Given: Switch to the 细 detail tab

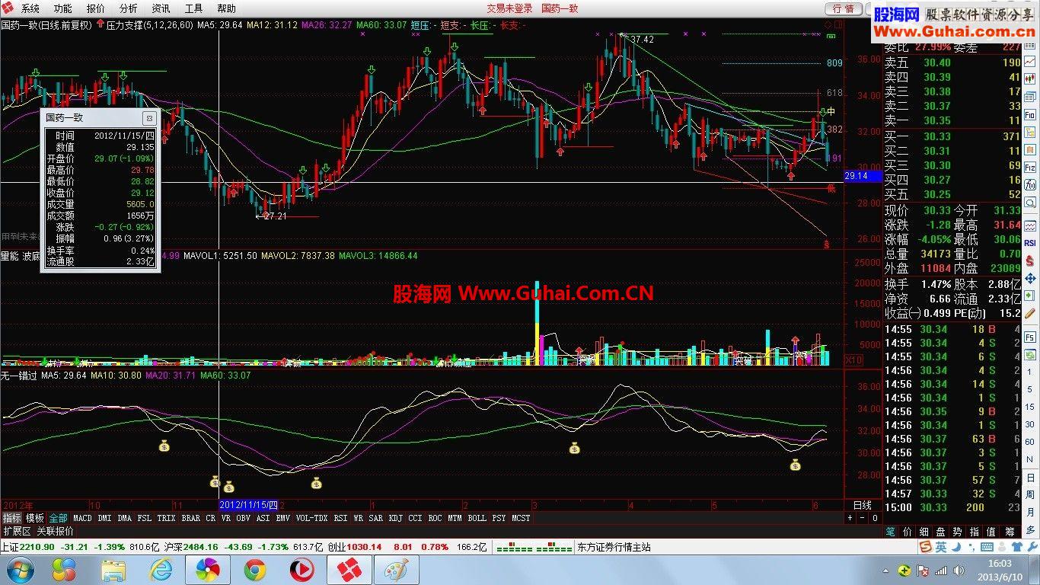Looking at the screenshot, I should (924, 531).
